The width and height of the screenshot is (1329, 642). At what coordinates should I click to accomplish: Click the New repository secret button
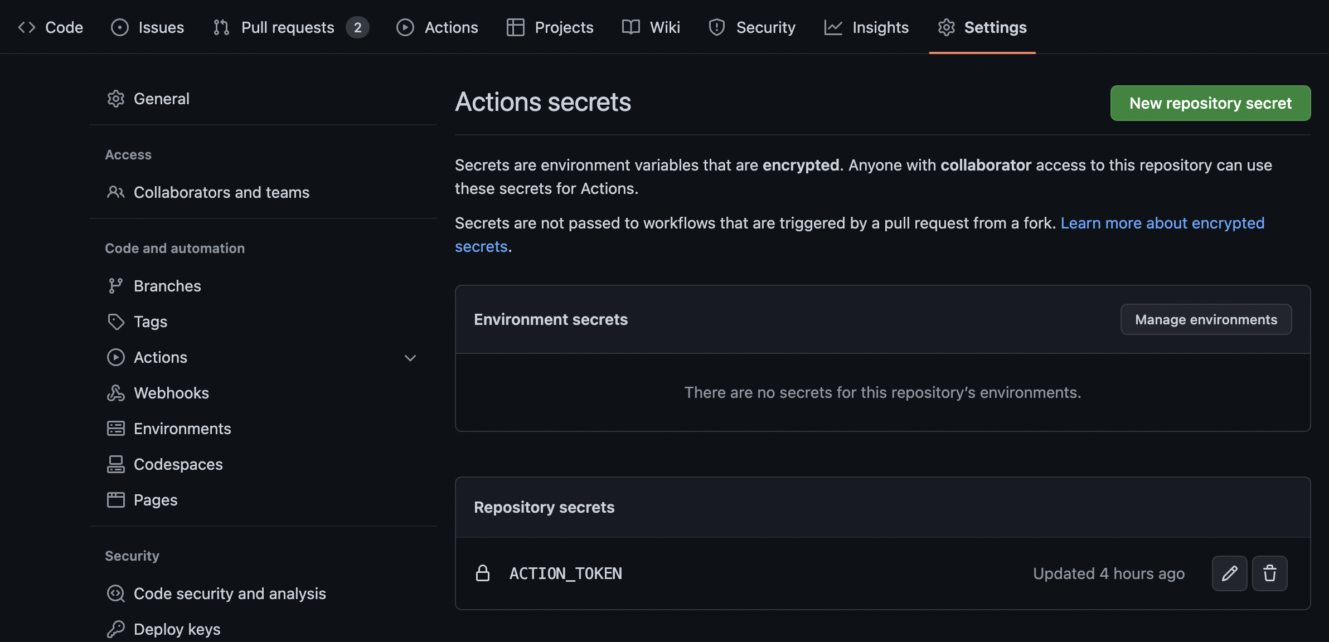point(1210,103)
